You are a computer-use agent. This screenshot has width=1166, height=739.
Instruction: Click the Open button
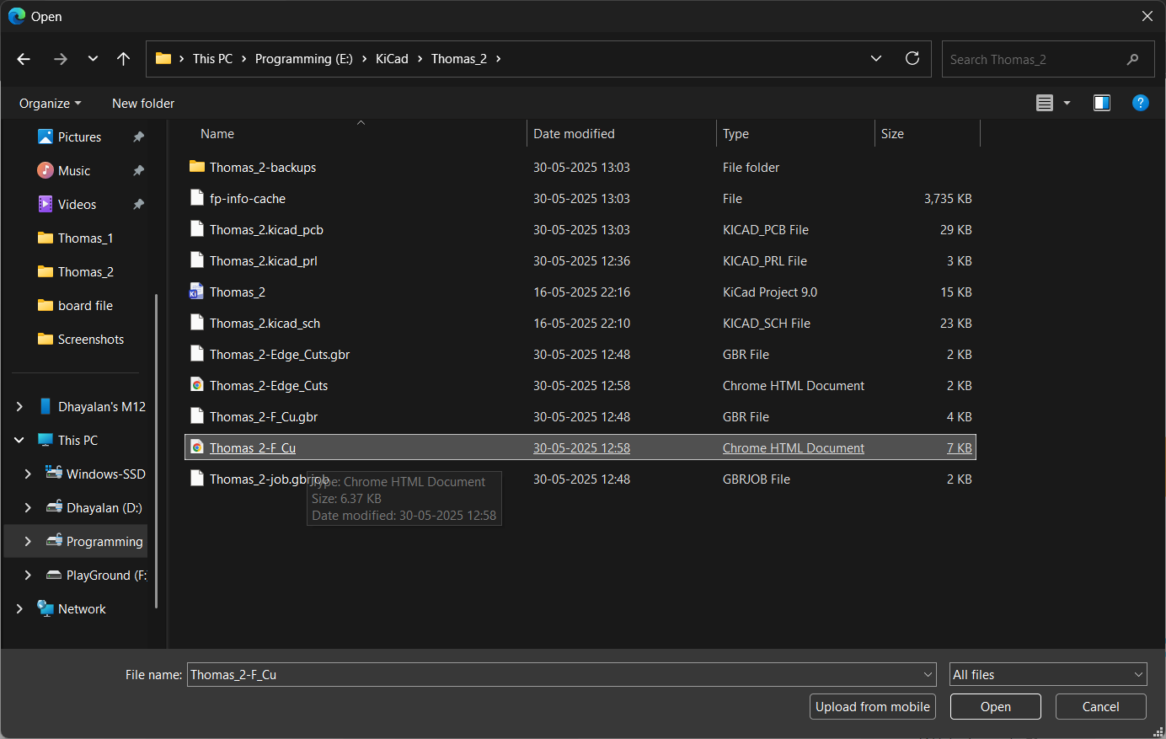point(996,707)
